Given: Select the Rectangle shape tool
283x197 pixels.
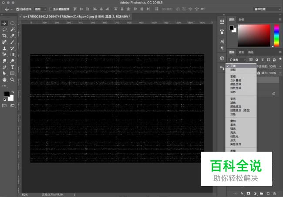Looking at the screenshot, I should pos(12,73).
